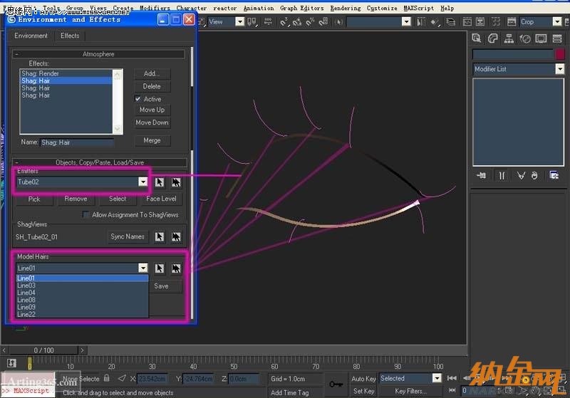Toggle the Auto Key button

click(x=363, y=379)
